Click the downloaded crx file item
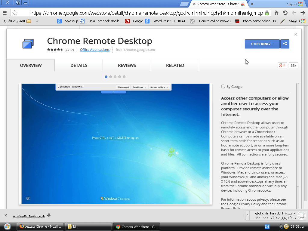308x231 pixels. tap(278, 215)
